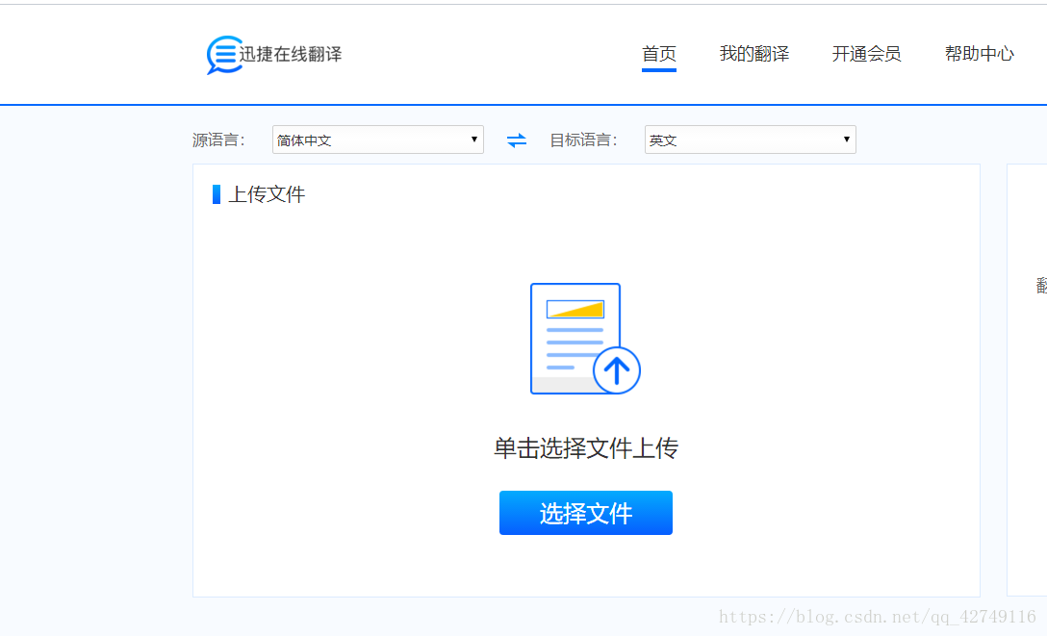Image resolution: width=1047 pixels, height=636 pixels.
Task: Click the 源语言 label
Action: [219, 140]
